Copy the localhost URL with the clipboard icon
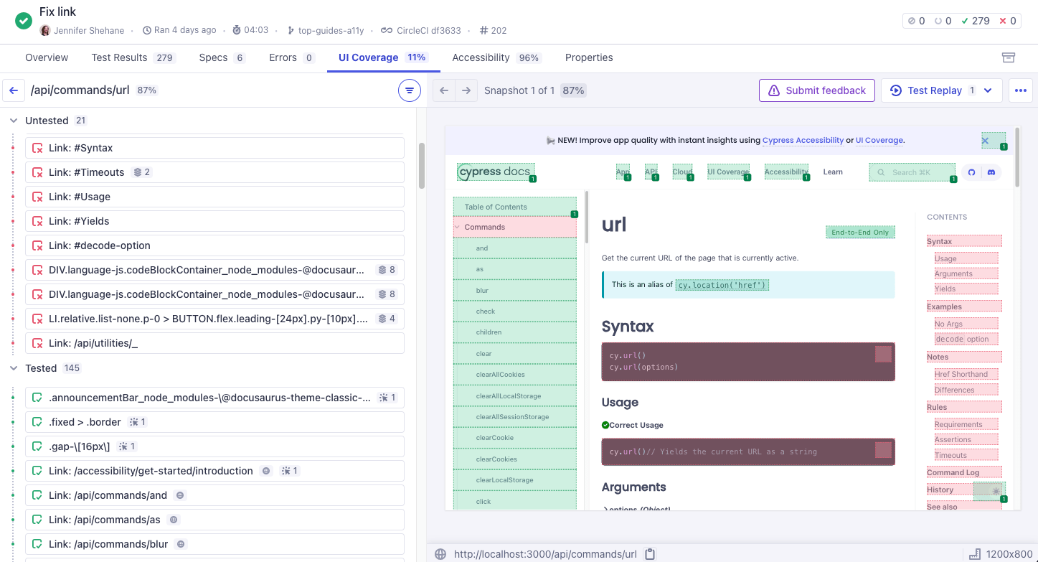1038x562 pixels. (650, 554)
